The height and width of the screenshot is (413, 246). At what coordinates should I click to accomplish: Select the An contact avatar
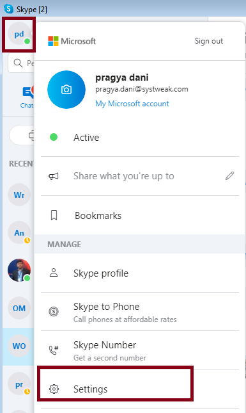click(19, 232)
